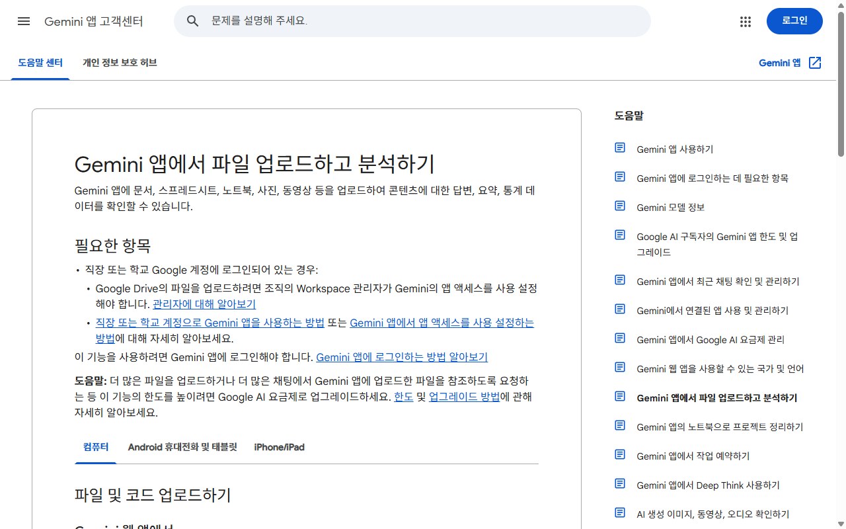
Task: Open 직장 또는 학교 계정으로 Gemini 앱을 사용하는 방법 link
Action: pos(210,323)
